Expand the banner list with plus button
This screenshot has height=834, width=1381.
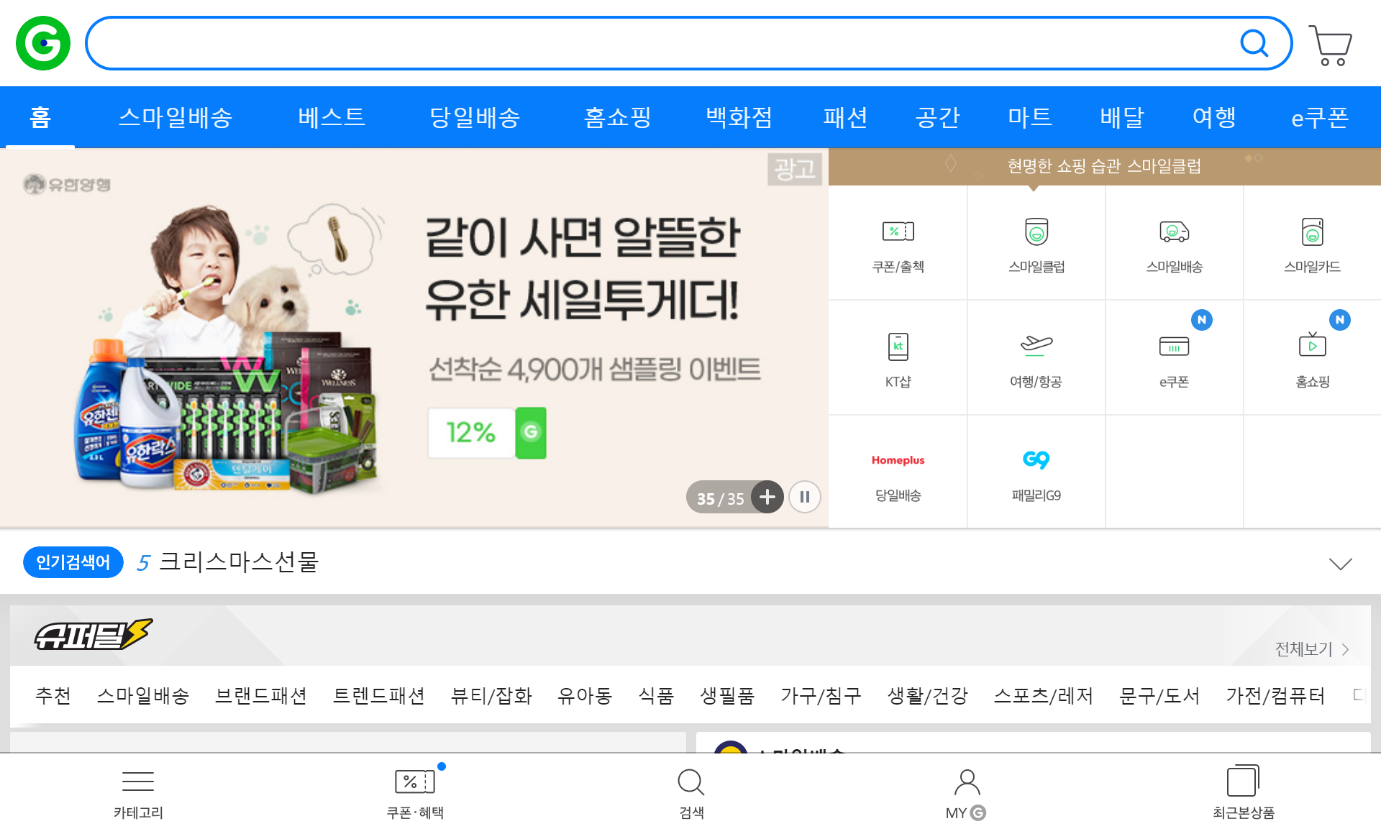click(767, 497)
